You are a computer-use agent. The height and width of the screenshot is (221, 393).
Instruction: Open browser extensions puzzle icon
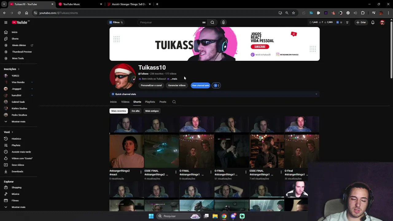[x=363, y=13]
